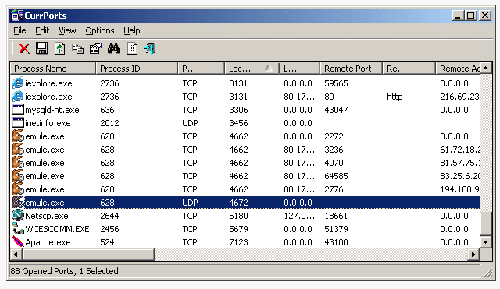Click local port 4672 in selected row

coord(238,203)
